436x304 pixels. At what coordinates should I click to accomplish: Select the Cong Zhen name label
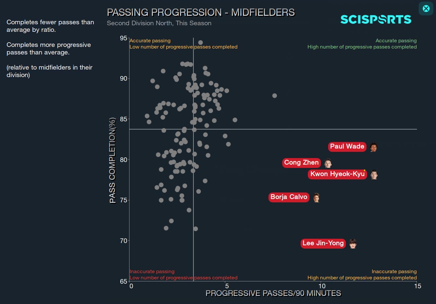click(x=301, y=163)
